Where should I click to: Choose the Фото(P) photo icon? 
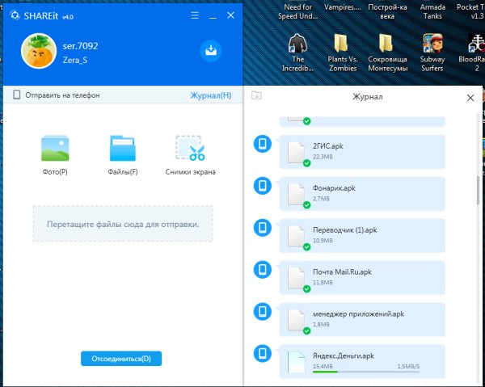click(x=55, y=149)
